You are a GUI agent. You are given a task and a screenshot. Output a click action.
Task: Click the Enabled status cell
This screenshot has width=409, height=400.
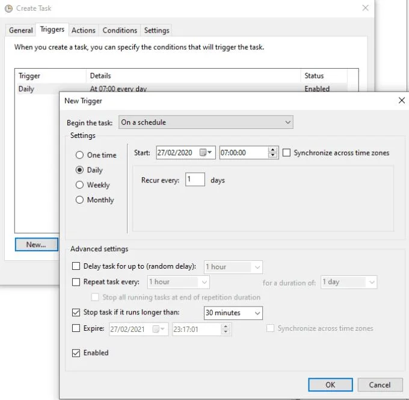click(317, 89)
